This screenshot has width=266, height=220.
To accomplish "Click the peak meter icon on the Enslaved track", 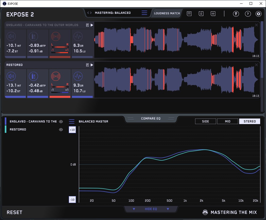I will [x=33, y=36].
